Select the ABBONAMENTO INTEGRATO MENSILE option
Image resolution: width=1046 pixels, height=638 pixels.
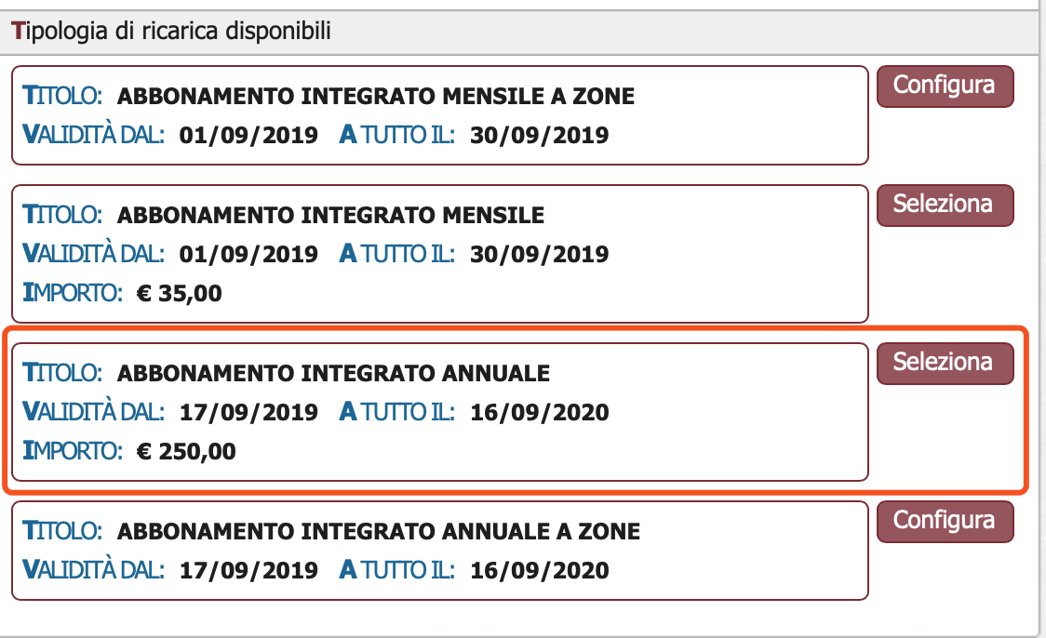(945, 206)
